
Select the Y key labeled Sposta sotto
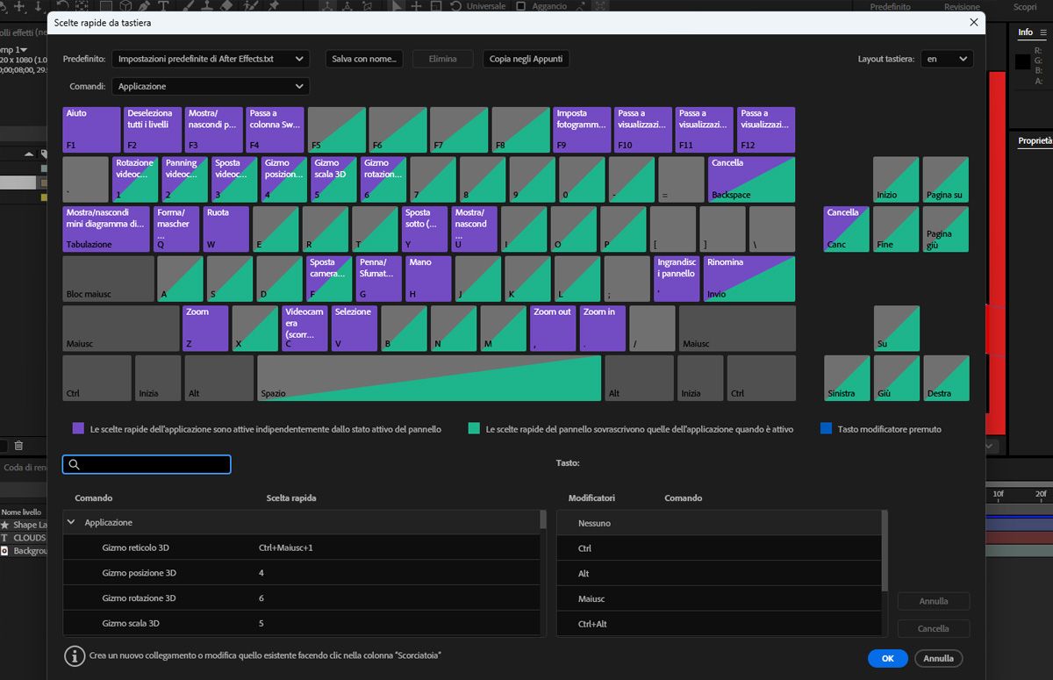[x=425, y=229]
